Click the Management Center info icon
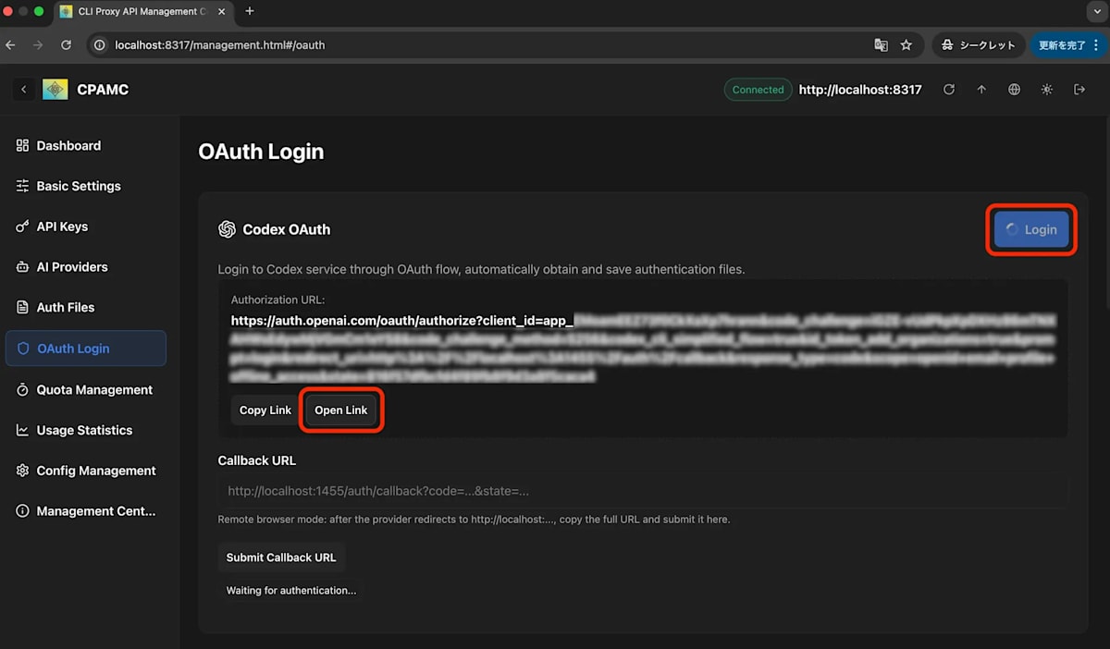The image size is (1110, 649). 23,511
